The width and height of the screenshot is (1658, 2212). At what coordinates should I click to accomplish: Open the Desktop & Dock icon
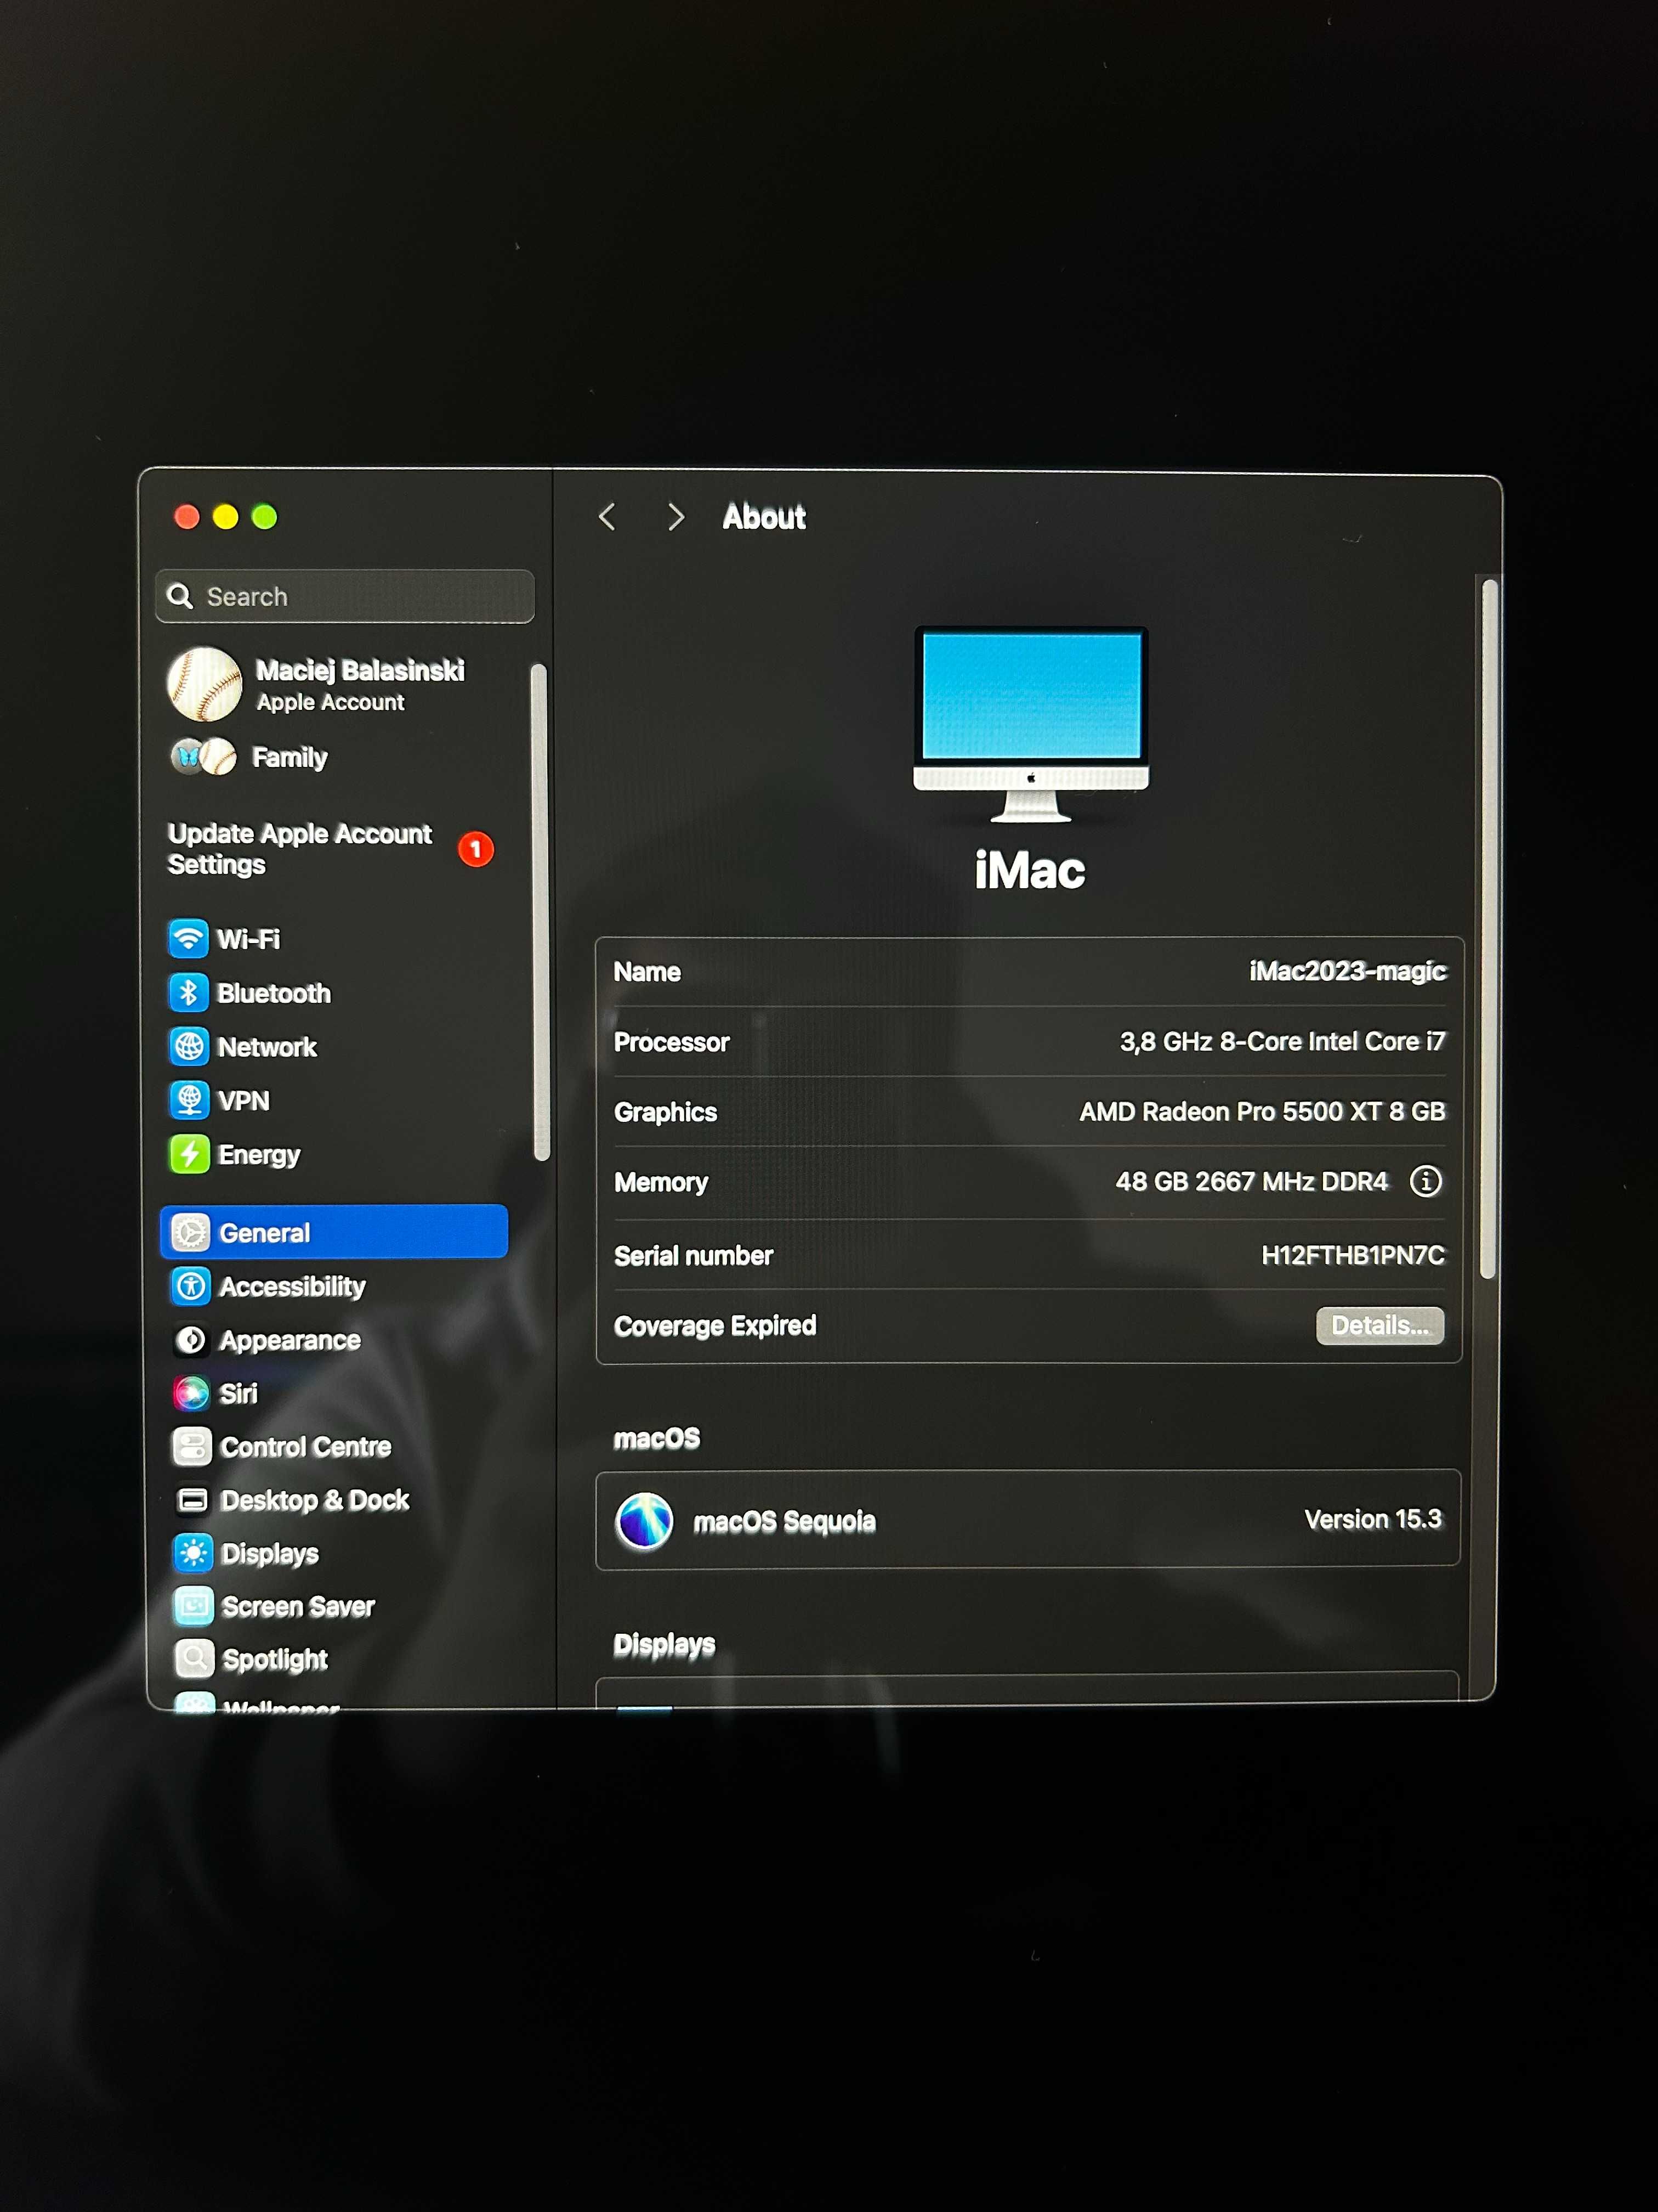point(192,1500)
